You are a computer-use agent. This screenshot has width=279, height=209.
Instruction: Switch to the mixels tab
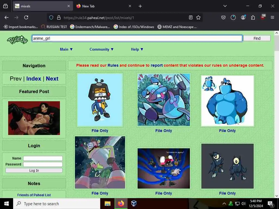[43, 6]
